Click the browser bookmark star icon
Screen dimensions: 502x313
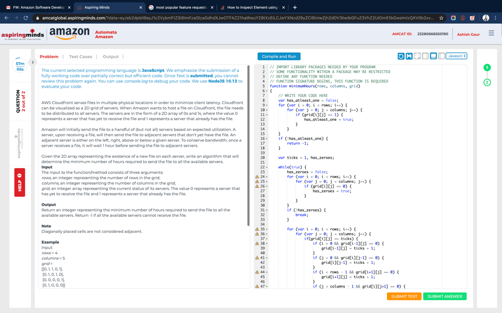tap(441, 17)
